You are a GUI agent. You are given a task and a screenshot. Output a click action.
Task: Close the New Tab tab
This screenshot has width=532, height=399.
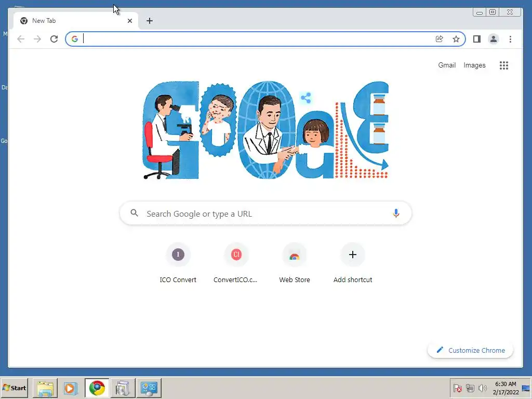click(129, 21)
